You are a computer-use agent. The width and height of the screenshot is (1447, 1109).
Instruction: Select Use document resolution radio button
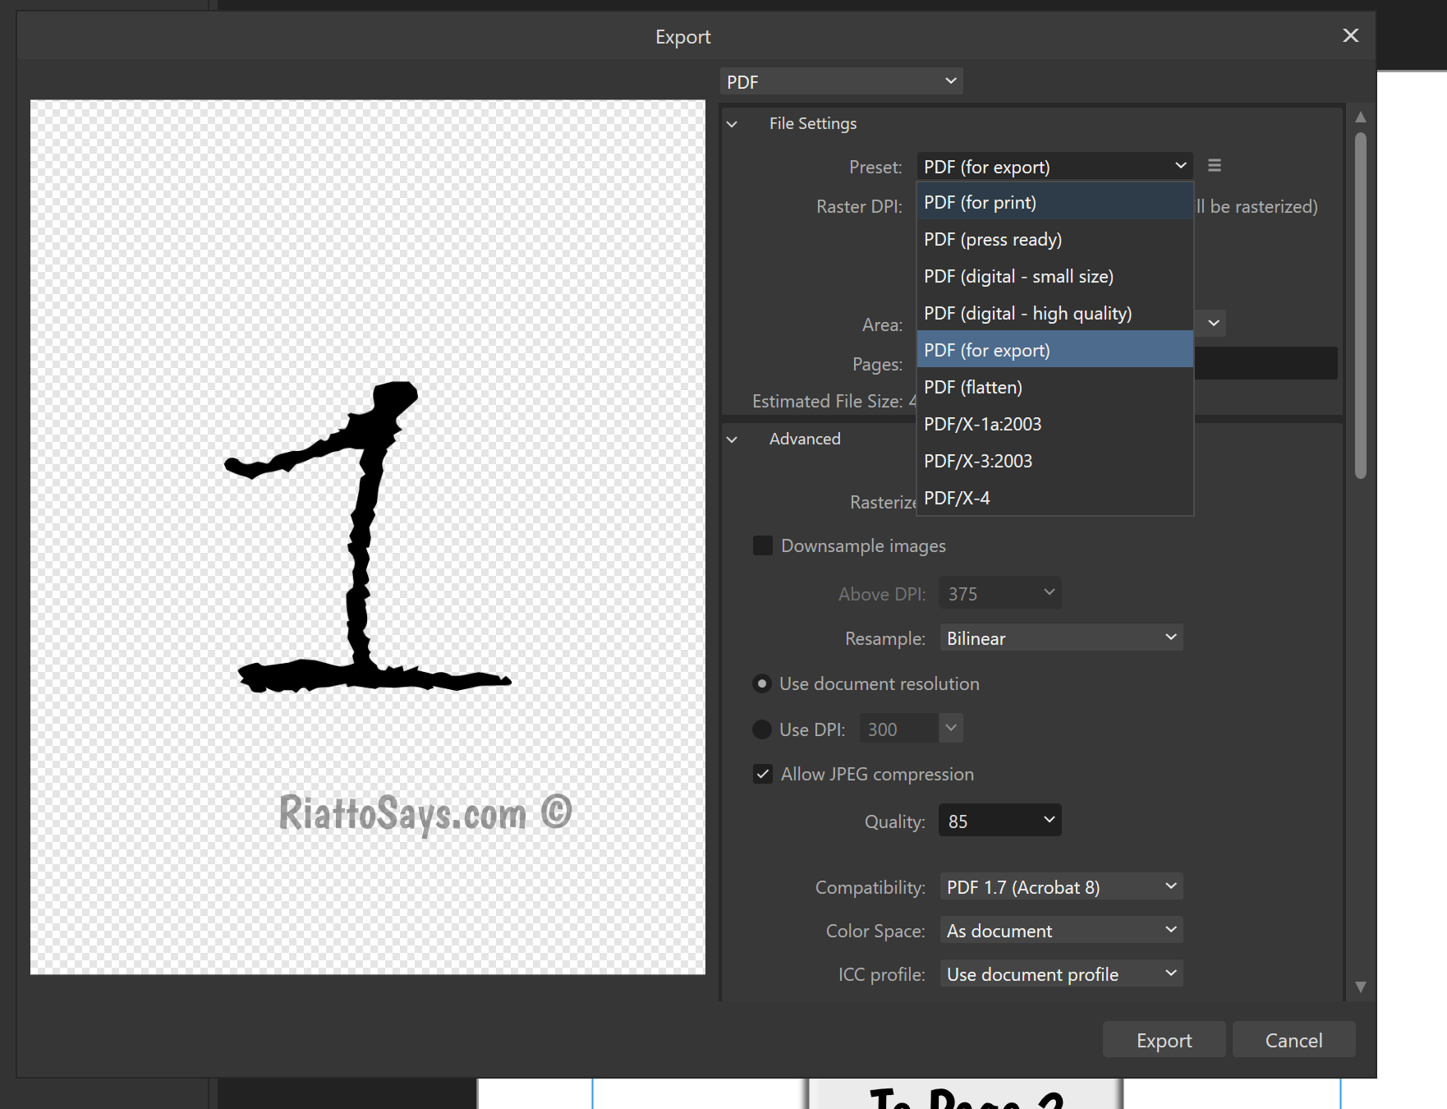[762, 683]
